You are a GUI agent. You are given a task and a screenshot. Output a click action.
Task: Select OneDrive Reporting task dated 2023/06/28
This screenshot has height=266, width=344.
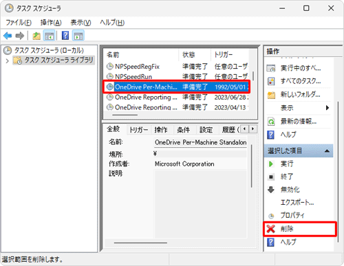[177, 97]
